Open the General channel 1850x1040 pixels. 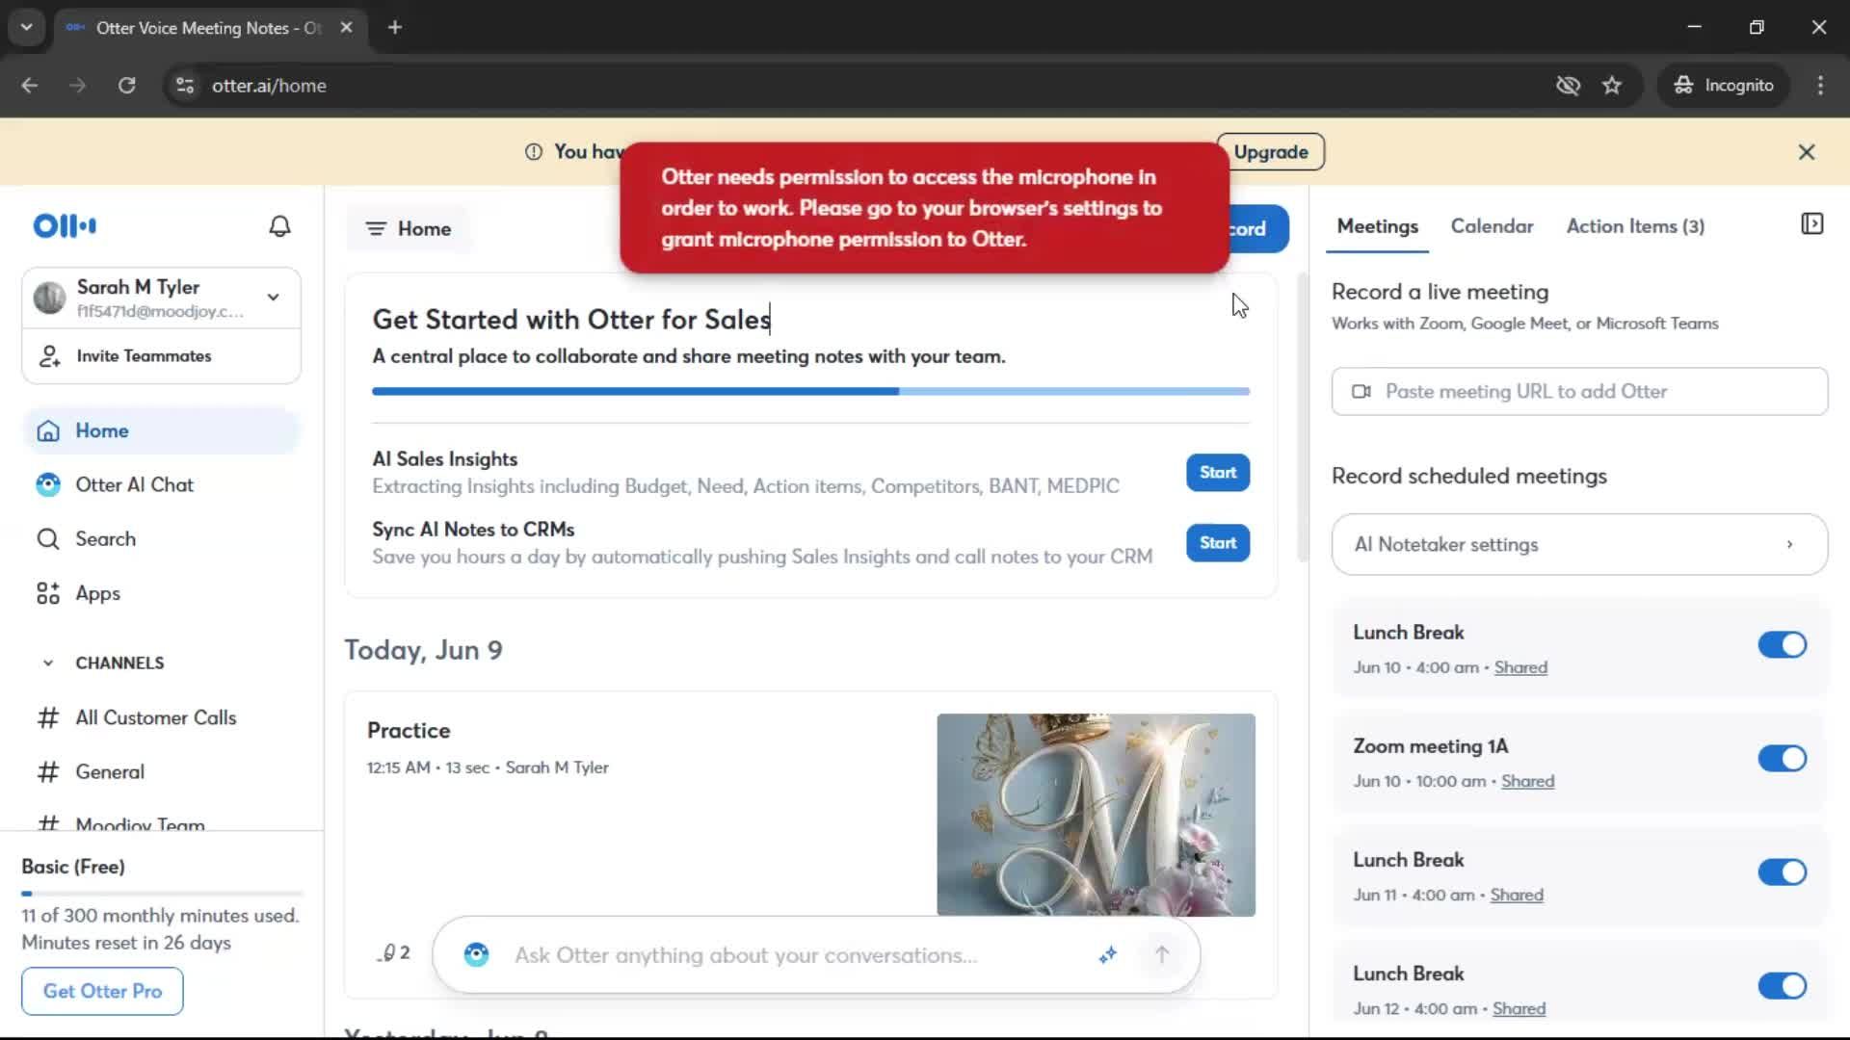click(162, 772)
